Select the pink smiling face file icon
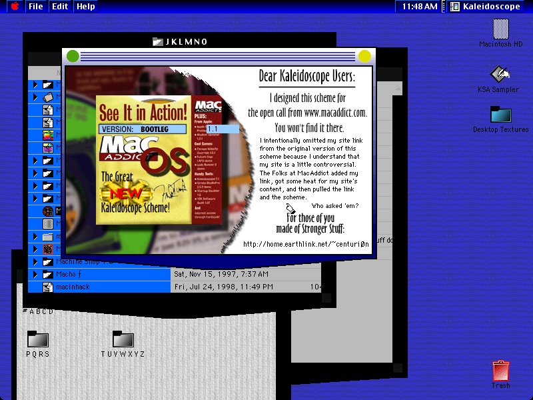 point(48,147)
